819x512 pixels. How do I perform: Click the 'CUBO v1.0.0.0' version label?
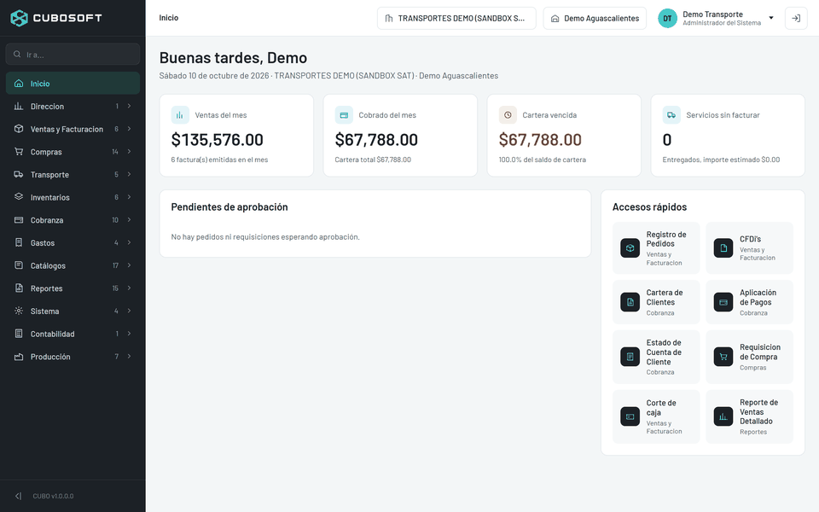pos(53,497)
